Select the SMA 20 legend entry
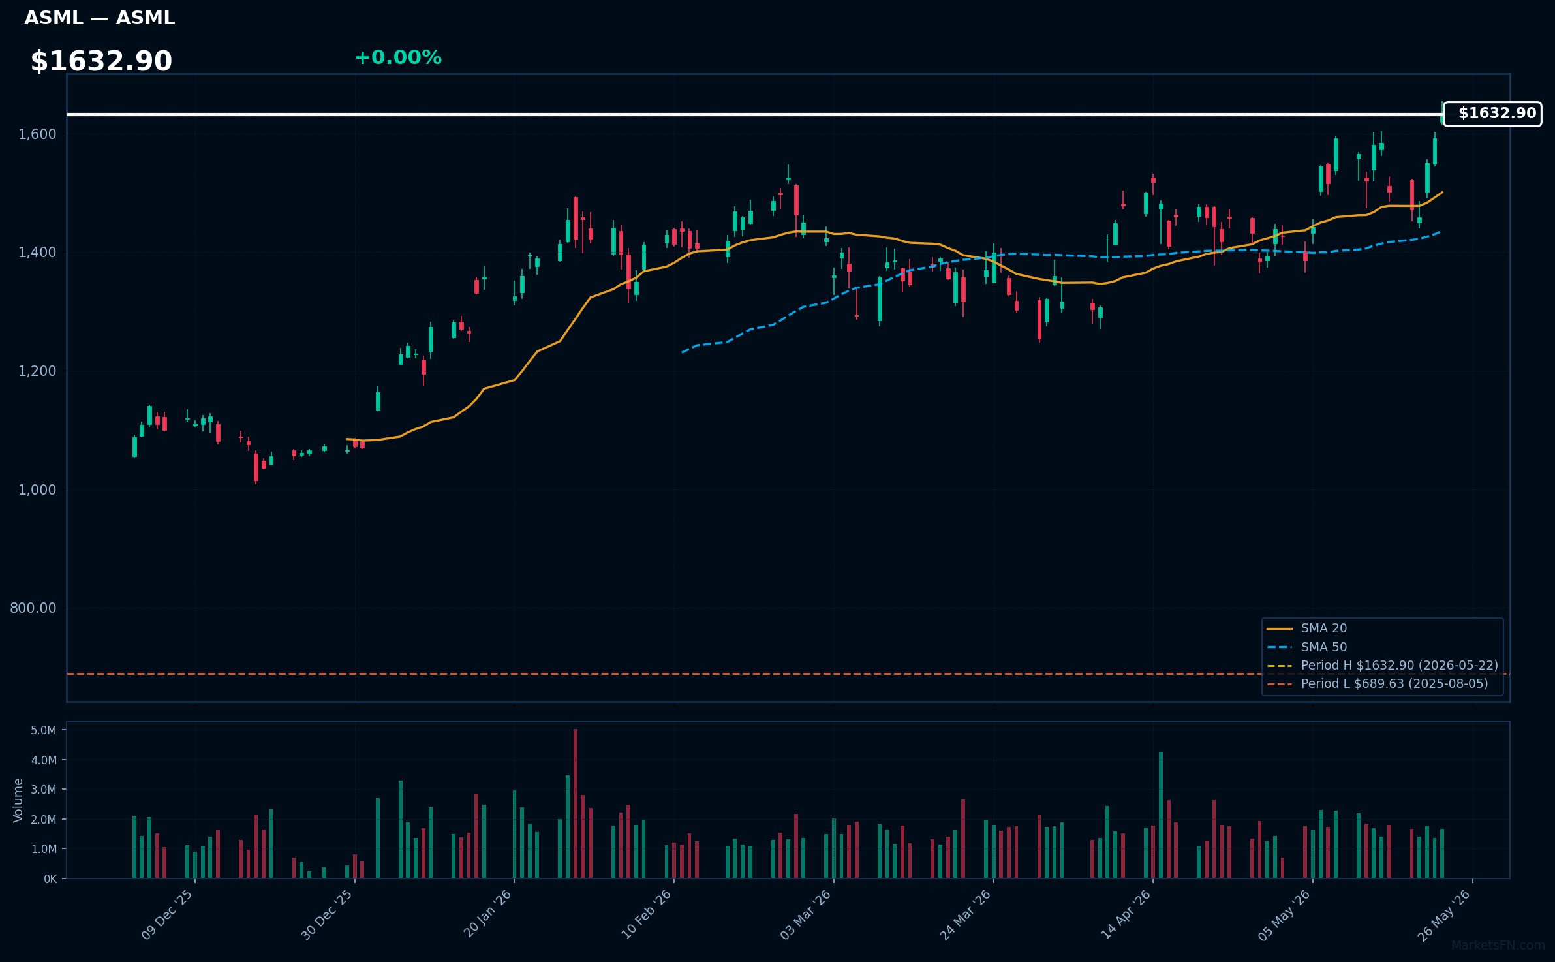Viewport: 1555px width, 962px height. tap(1323, 628)
